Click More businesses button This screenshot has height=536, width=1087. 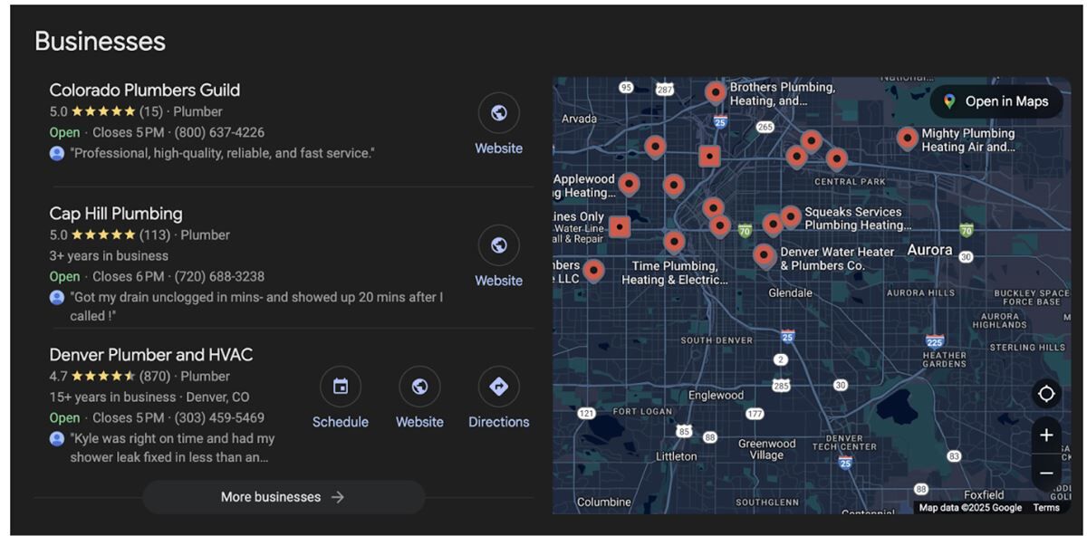click(x=284, y=497)
